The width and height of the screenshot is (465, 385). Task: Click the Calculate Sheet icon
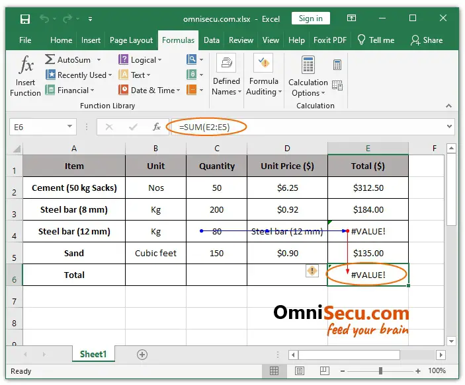pyautogui.click(x=337, y=85)
